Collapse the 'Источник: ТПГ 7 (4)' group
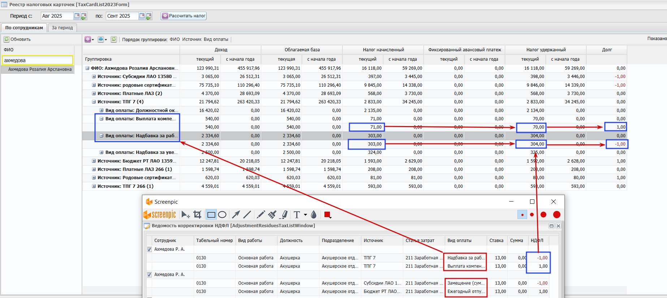 pos(94,102)
